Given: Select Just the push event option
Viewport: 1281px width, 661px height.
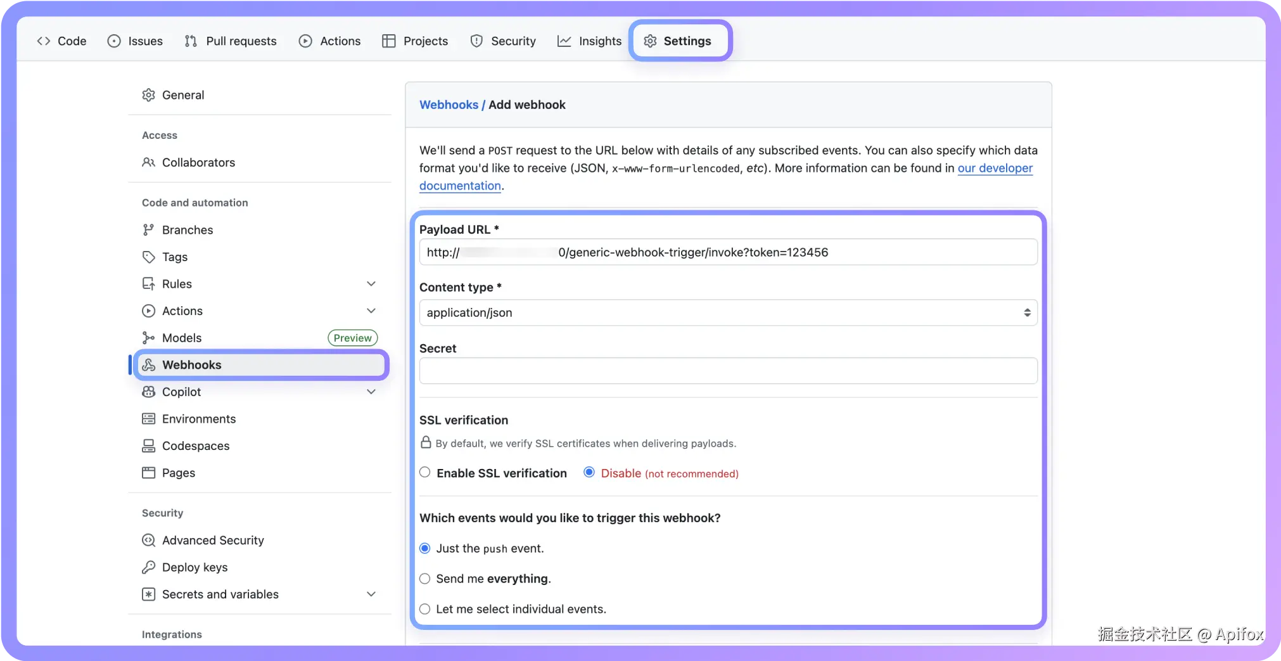Looking at the screenshot, I should 425,548.
